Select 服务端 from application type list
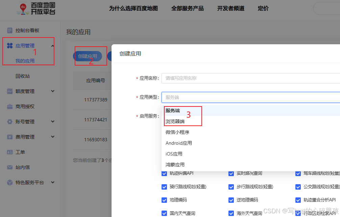The height and width of the screenshot is (217, 340). [x=251, y=111]
